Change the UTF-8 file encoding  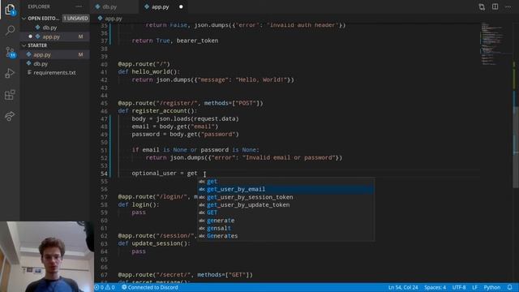[459, 287]
